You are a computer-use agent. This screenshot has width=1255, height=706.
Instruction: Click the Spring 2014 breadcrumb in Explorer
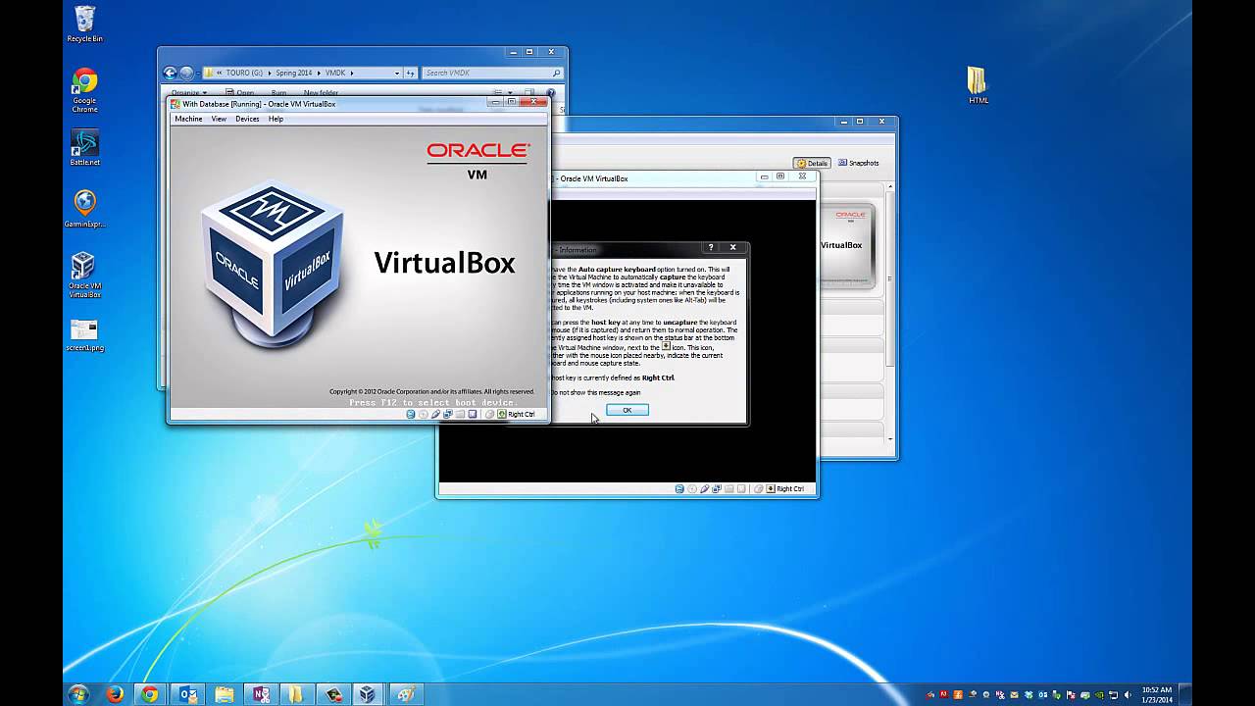[x=295, y=73]
